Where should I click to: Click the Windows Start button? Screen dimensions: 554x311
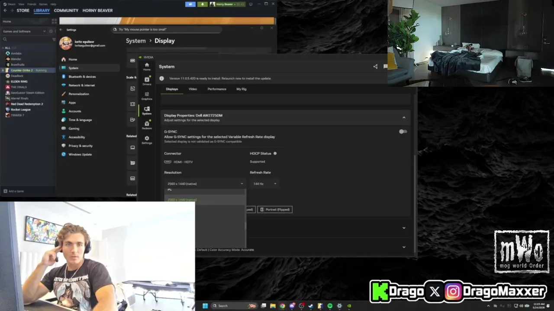(x=205, y=306)
